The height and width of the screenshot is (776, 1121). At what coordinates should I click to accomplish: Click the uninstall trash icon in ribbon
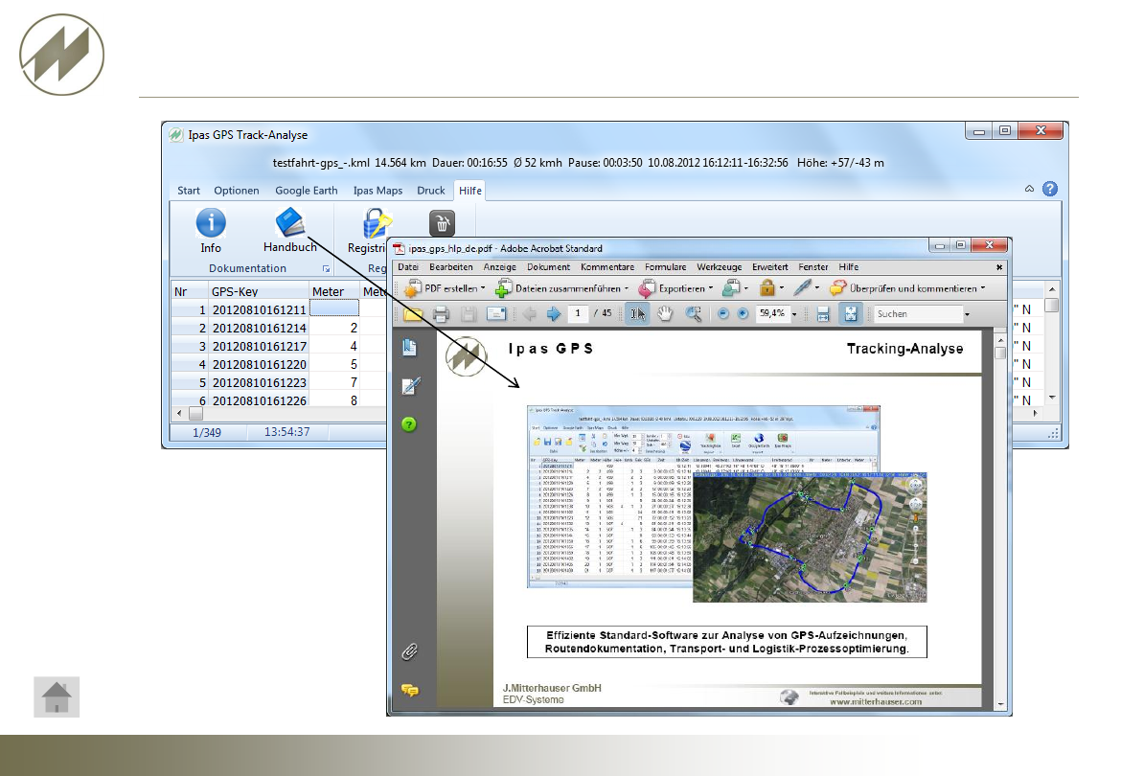(x=442, y=223)
